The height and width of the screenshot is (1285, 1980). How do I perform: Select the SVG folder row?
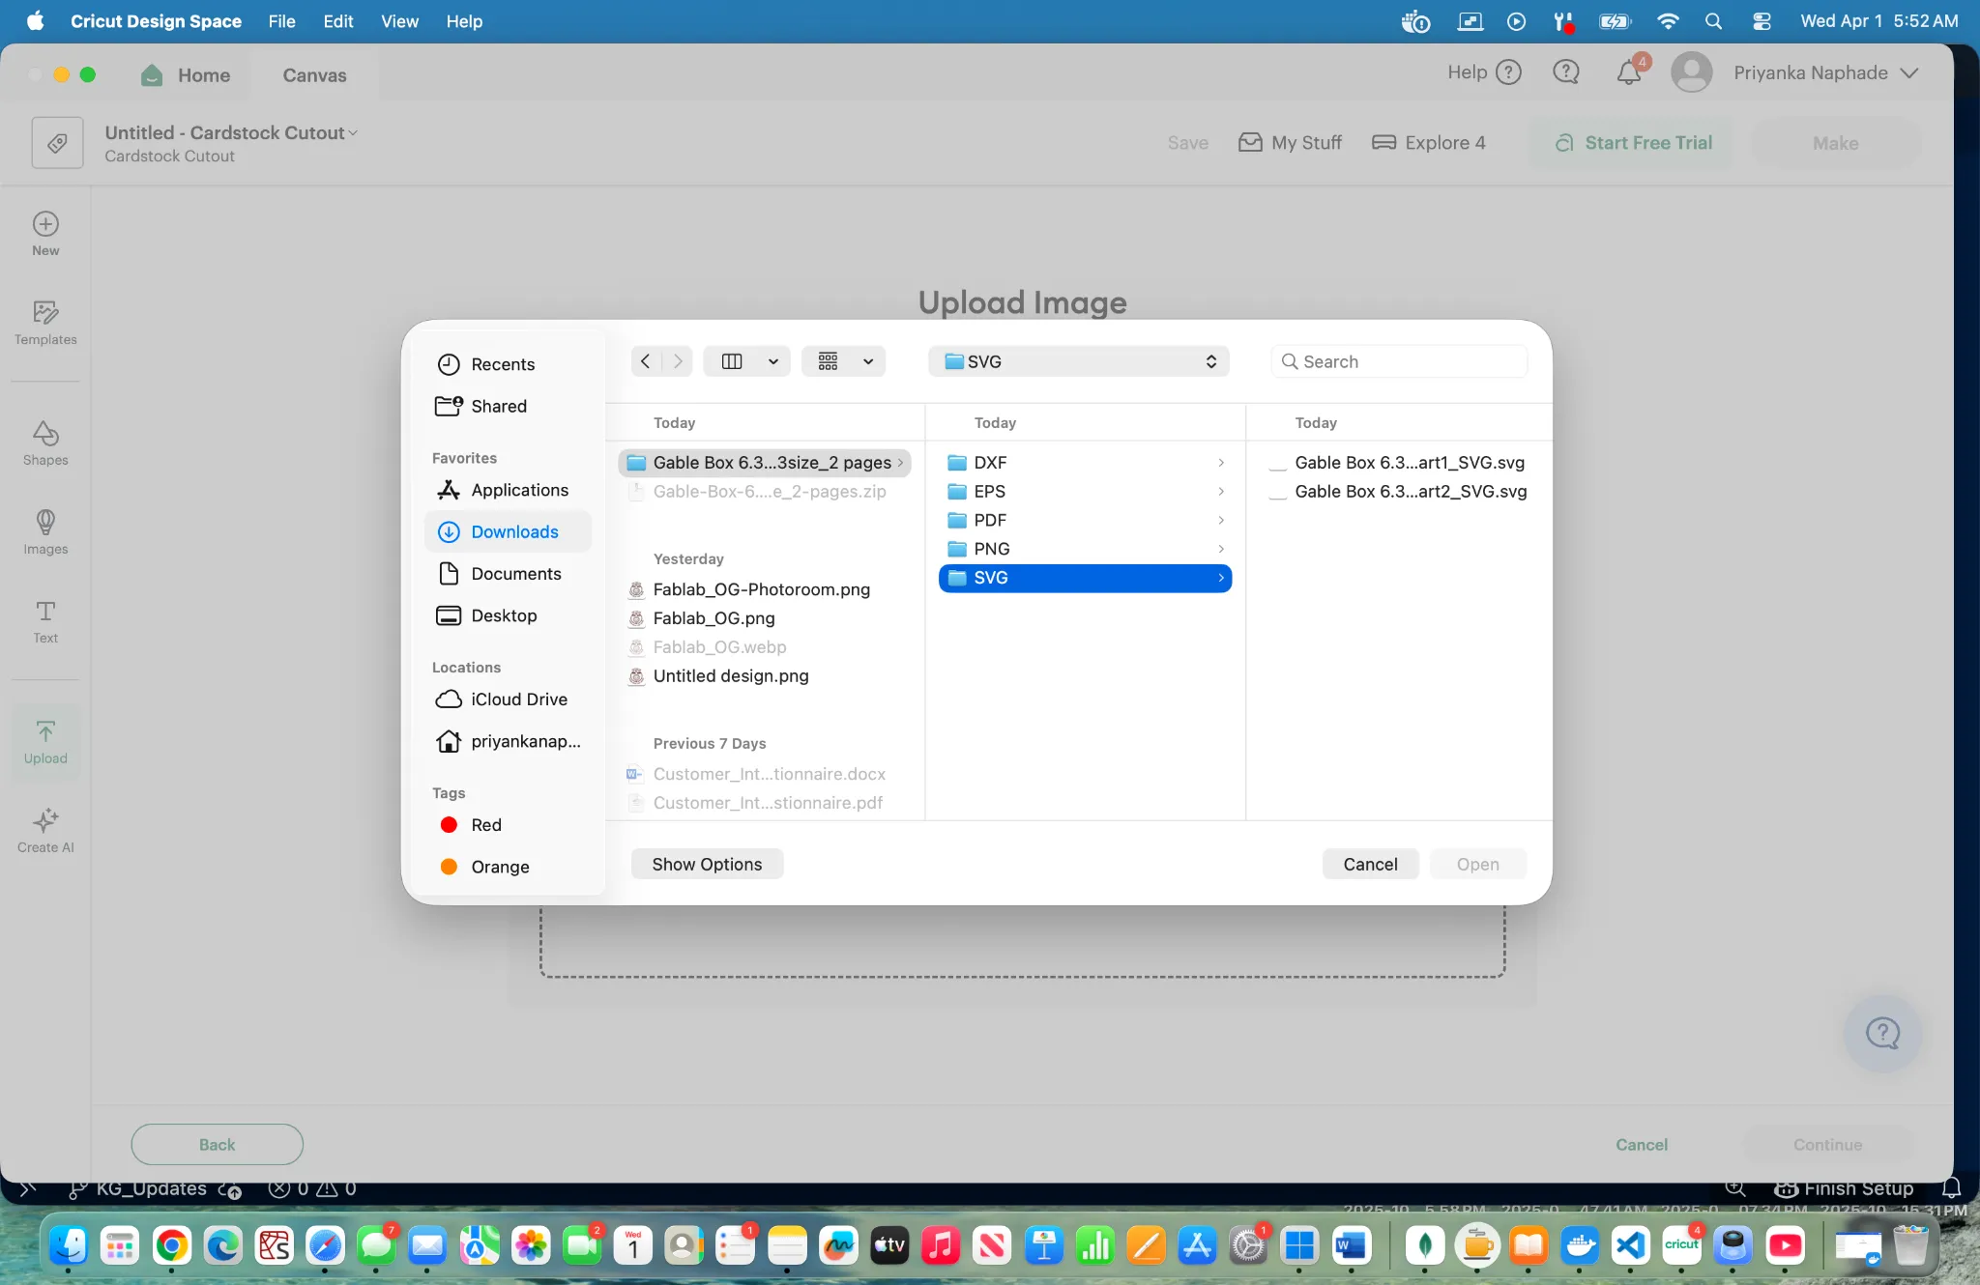(x=1085, y=578)
